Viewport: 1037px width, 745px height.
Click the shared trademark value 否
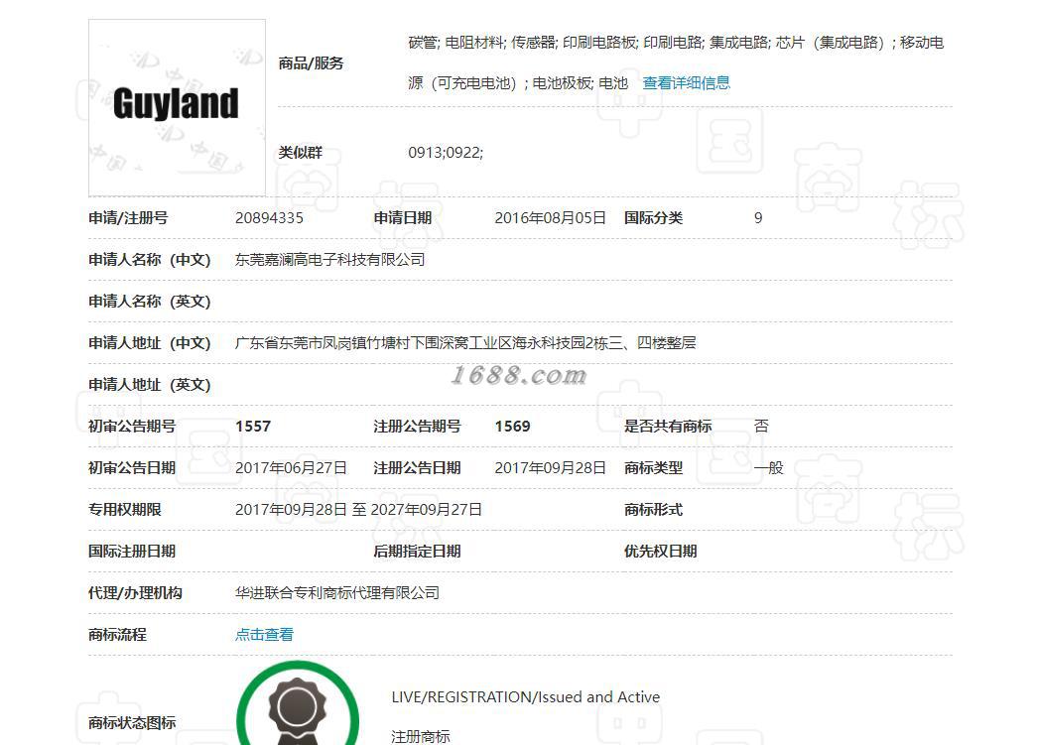761,427
